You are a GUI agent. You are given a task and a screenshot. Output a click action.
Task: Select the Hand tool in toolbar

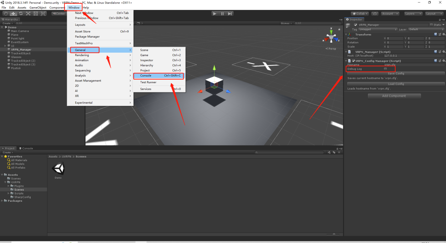(x=5, y=14)
